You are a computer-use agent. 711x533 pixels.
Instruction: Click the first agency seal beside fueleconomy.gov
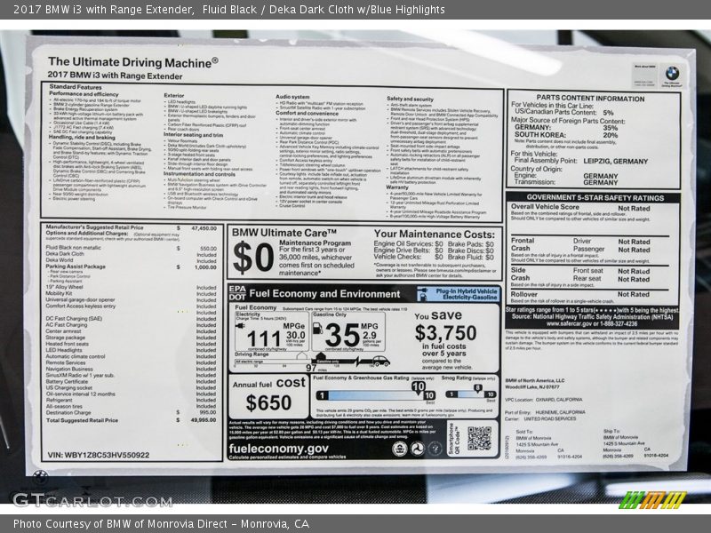[399, 449]
